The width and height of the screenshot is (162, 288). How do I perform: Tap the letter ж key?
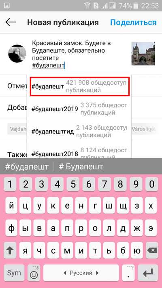pyautogui.click(x=136, y=228)
